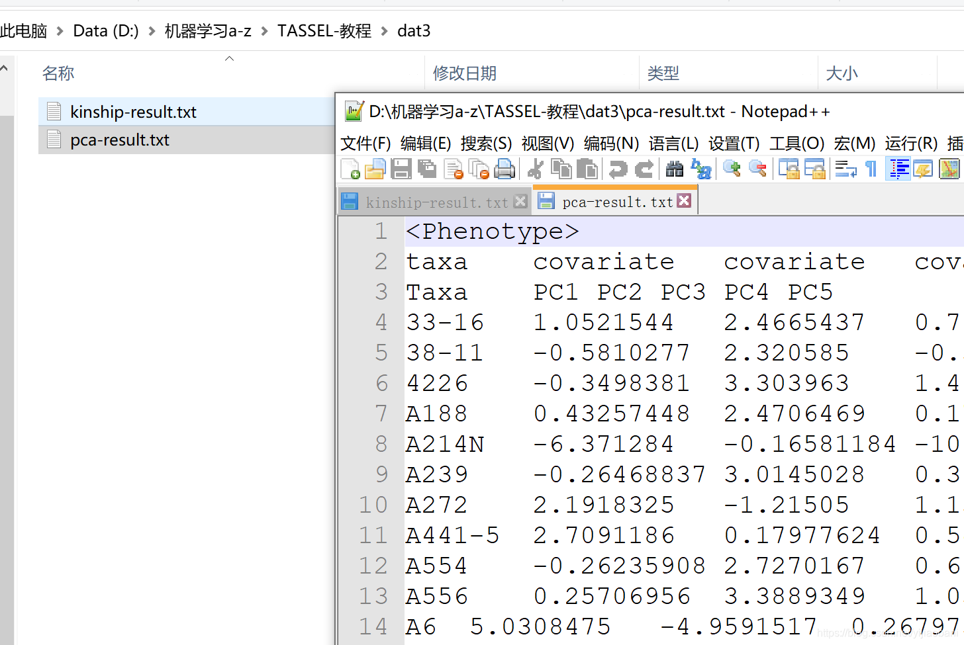Open the Find and Replace icon

700,169
